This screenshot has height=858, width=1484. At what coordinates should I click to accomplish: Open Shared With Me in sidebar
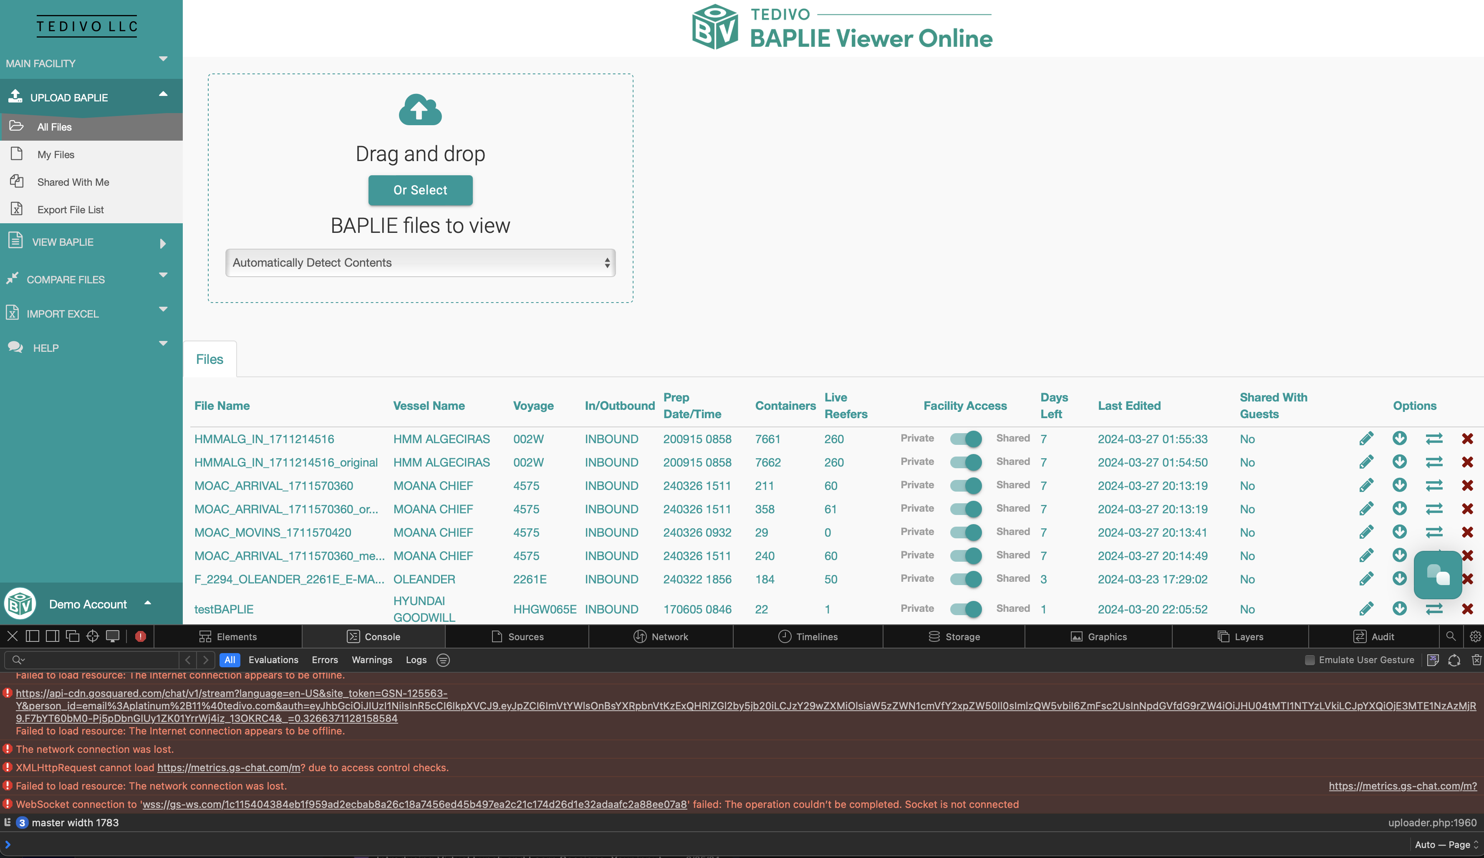pyautogui.click(x=73, y=182)
